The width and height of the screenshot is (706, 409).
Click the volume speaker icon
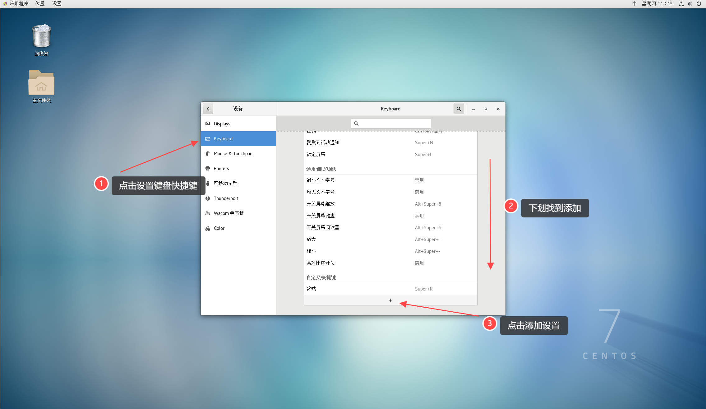pyautogui.click(x=690, y=4)
